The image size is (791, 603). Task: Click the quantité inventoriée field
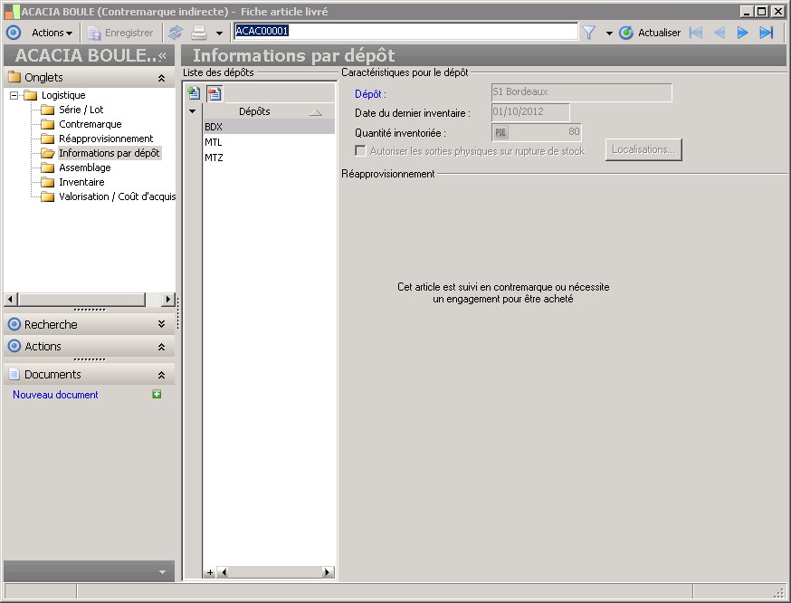(x=537, y=132)
